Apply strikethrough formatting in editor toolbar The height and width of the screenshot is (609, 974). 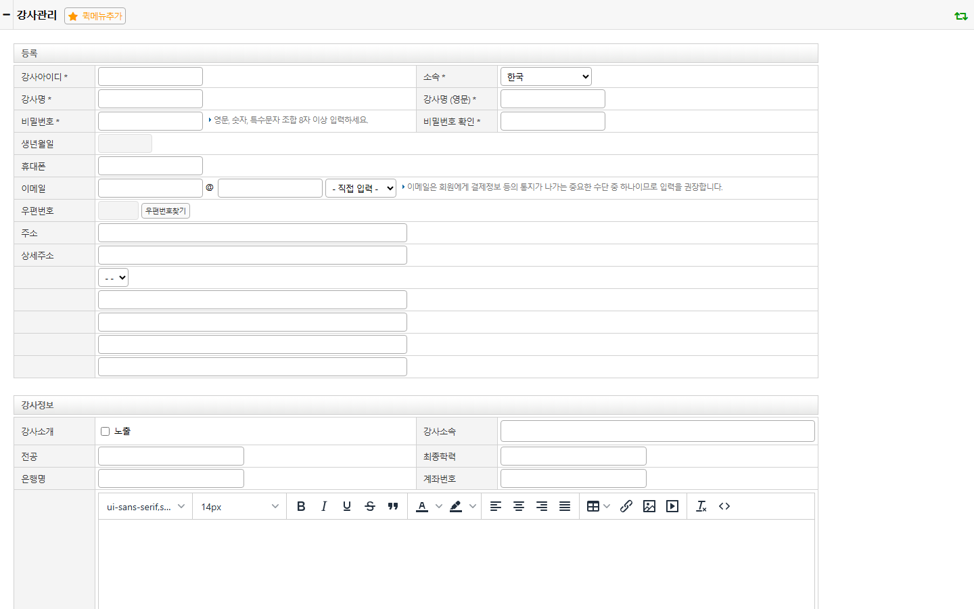[370, 506]
